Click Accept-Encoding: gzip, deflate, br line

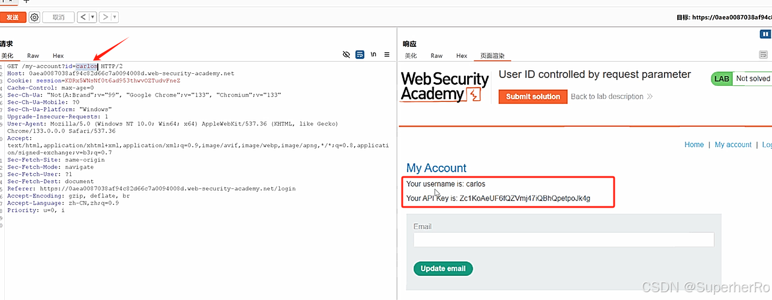point(68,196)
